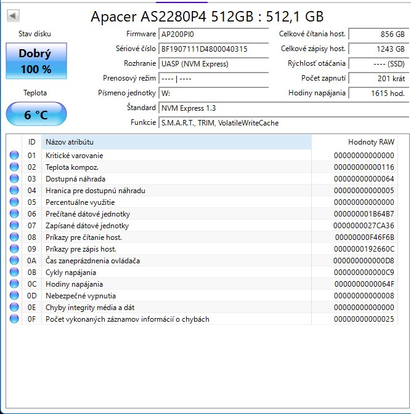This screenshot has width=411, height=414.
Task: Select the Hranica pre dostupnú náhradu row
Action: point(201,190)
